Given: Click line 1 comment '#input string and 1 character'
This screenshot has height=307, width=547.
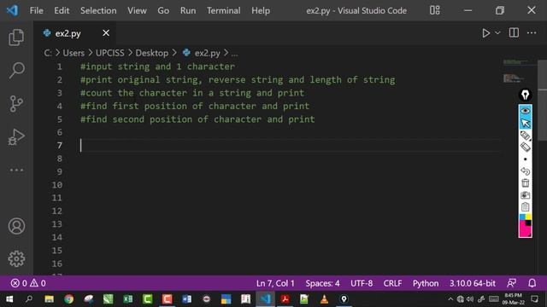Looking at the screenshot, I should tap(157, 67).
